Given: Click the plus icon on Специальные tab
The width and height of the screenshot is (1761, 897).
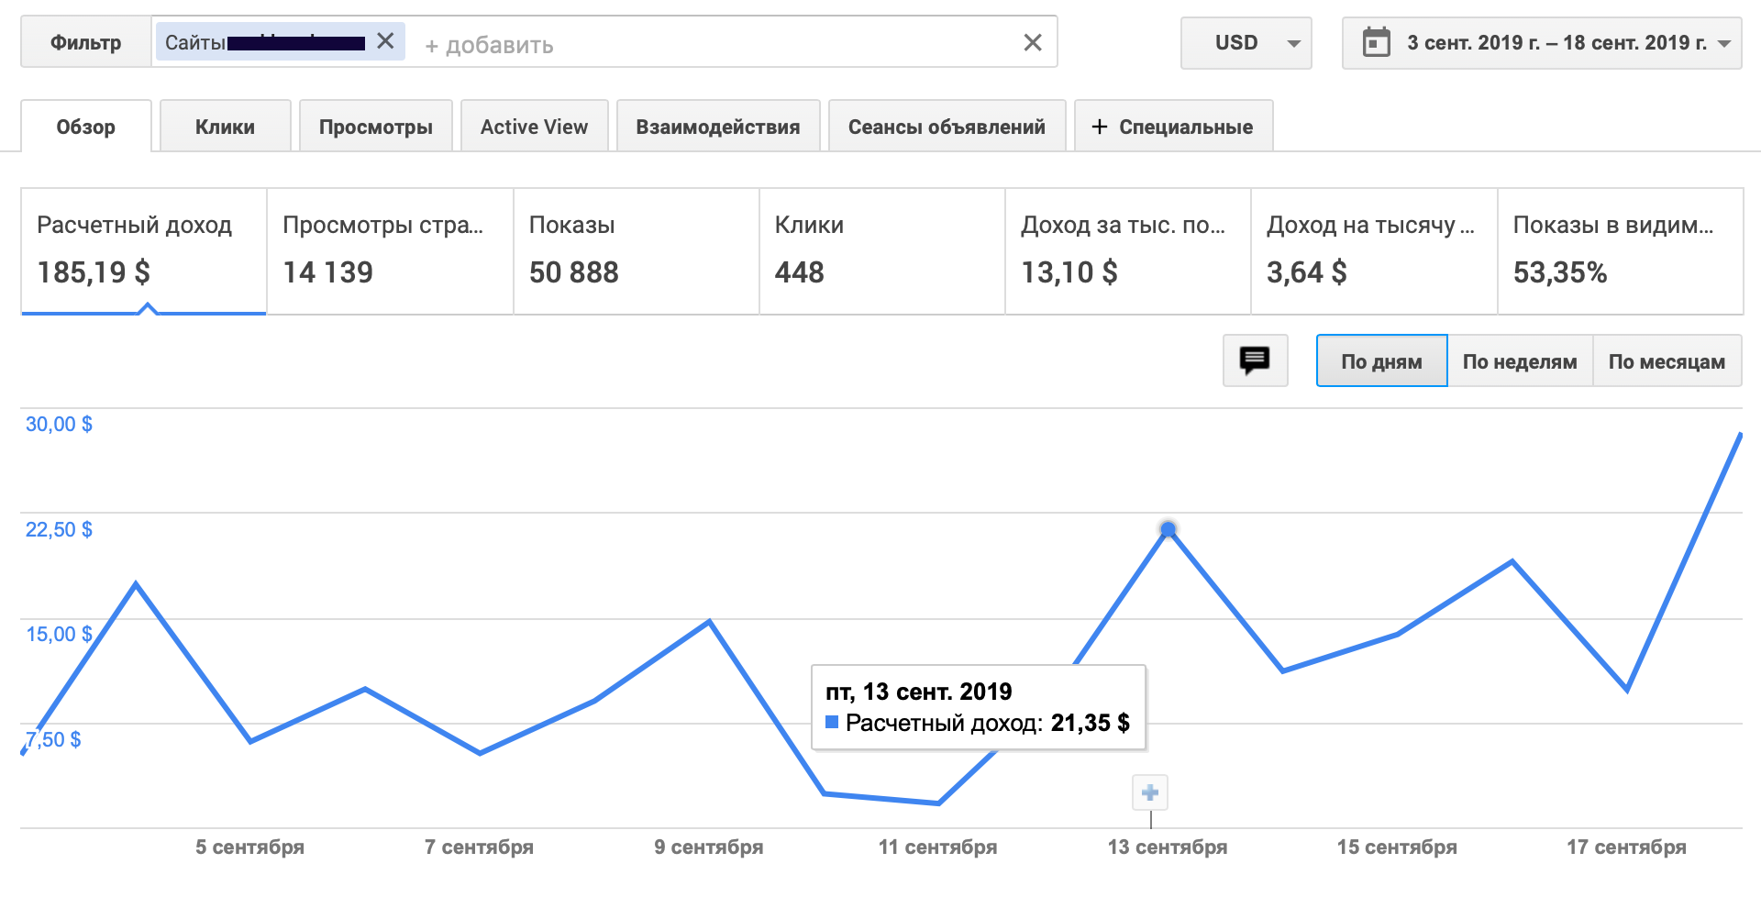Looking at the screenshot, I should pos(1100,127).
